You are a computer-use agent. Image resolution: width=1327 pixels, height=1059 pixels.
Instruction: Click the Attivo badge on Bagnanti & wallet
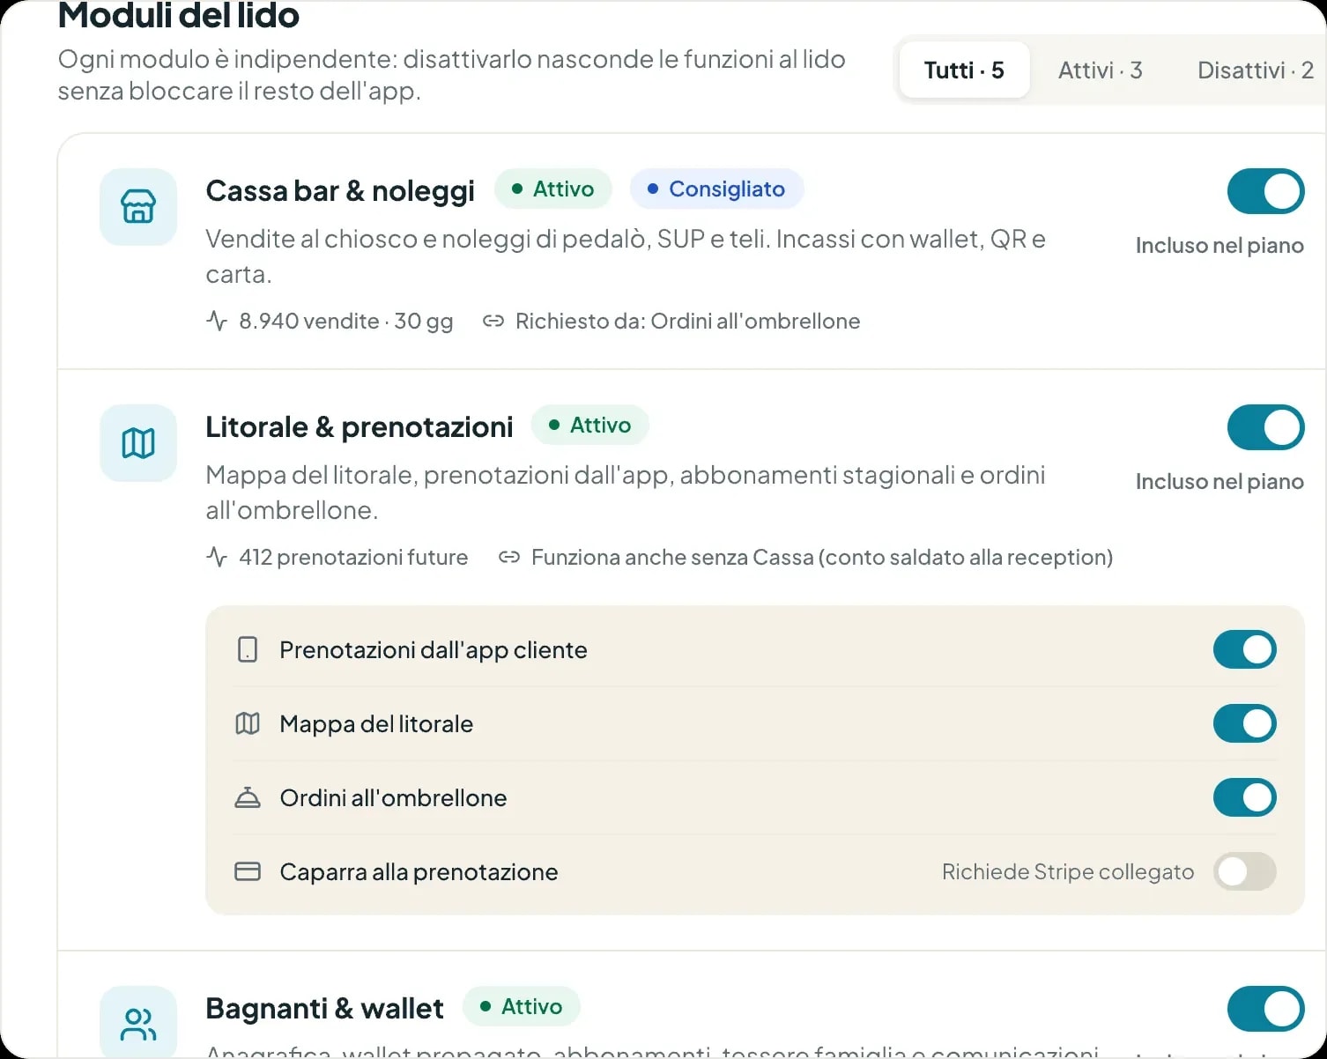point(522,1006)
